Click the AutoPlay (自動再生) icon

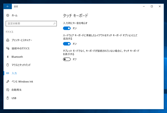8,90
